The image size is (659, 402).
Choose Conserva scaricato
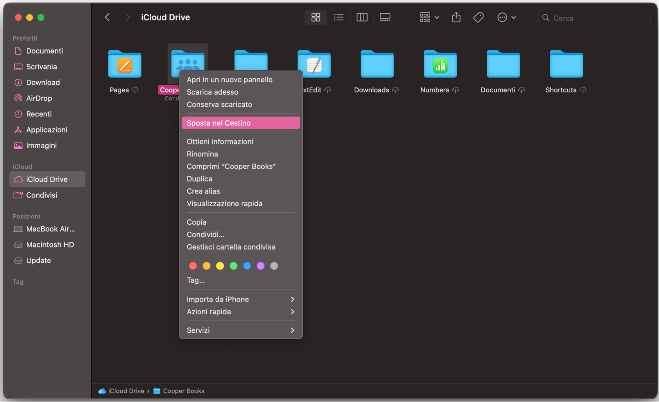[x=241, y=104]
